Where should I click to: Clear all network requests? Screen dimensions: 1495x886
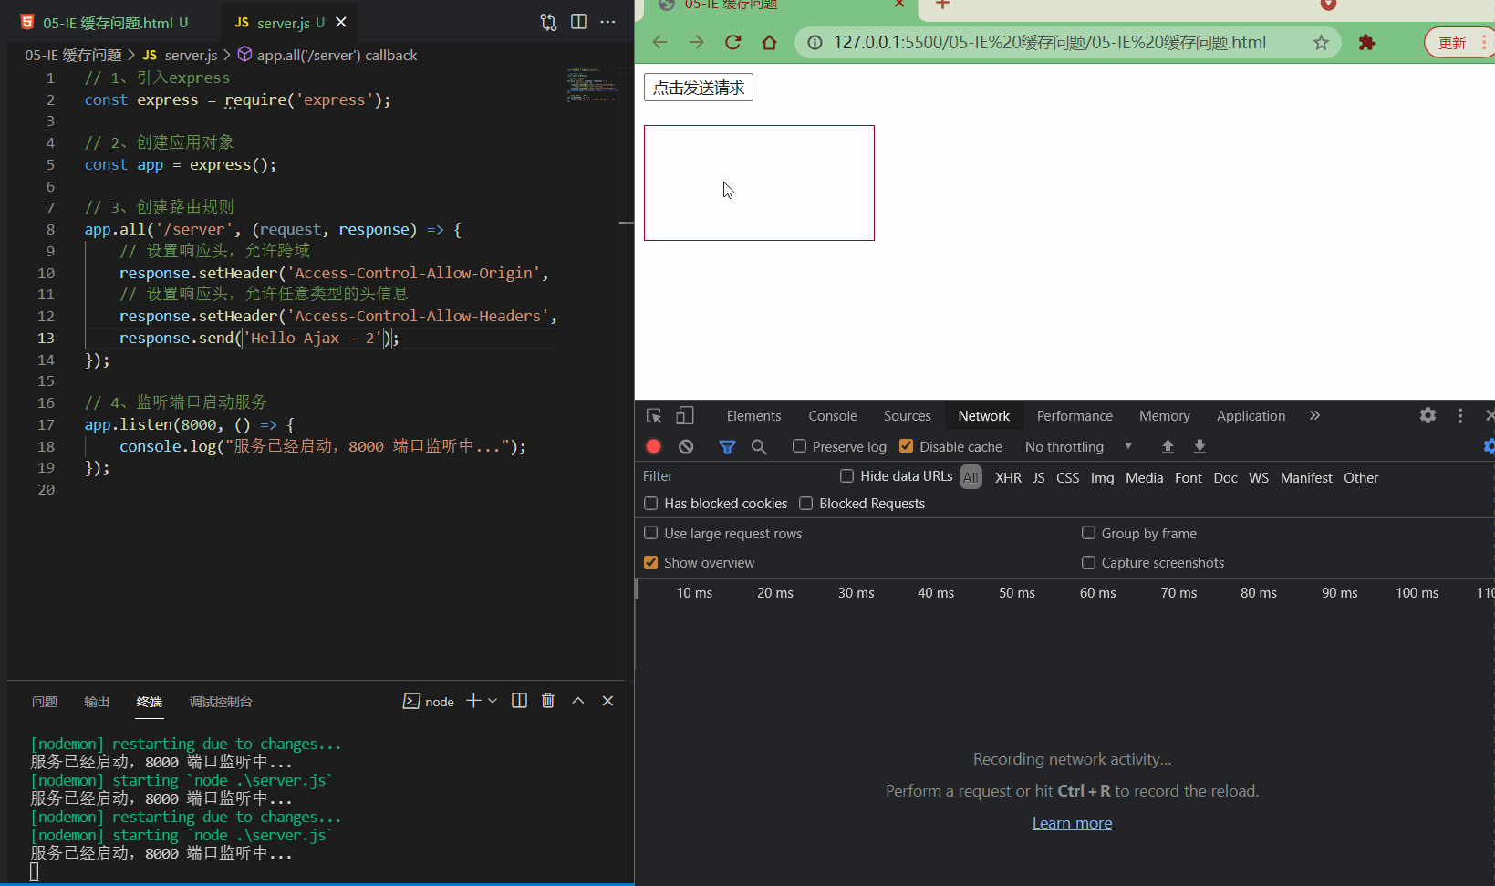coord(685,446)
